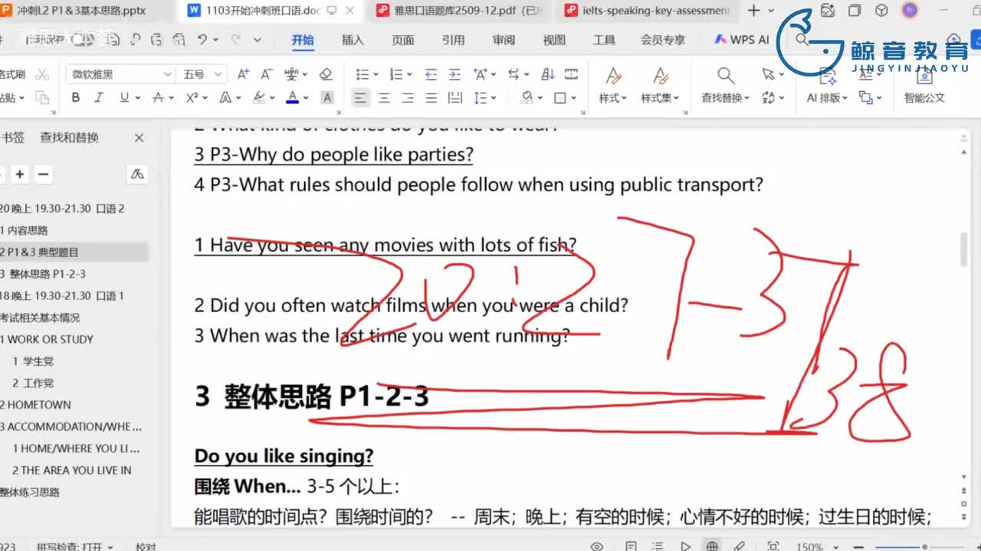Click the 智能公文 button
The height and width of the screenshot is (551, 981).
pyautogui.click(x=924, y=98)
